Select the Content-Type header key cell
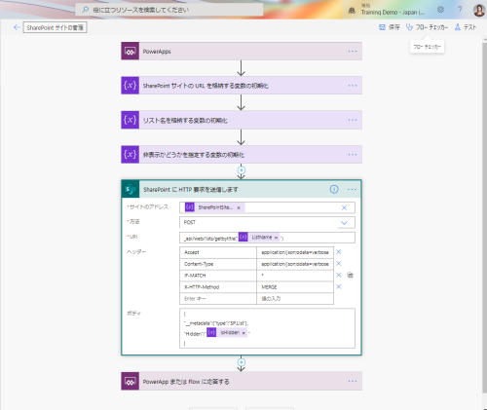Image resolution: width=487 pixels, height=410 pixels. click(218, 264)
